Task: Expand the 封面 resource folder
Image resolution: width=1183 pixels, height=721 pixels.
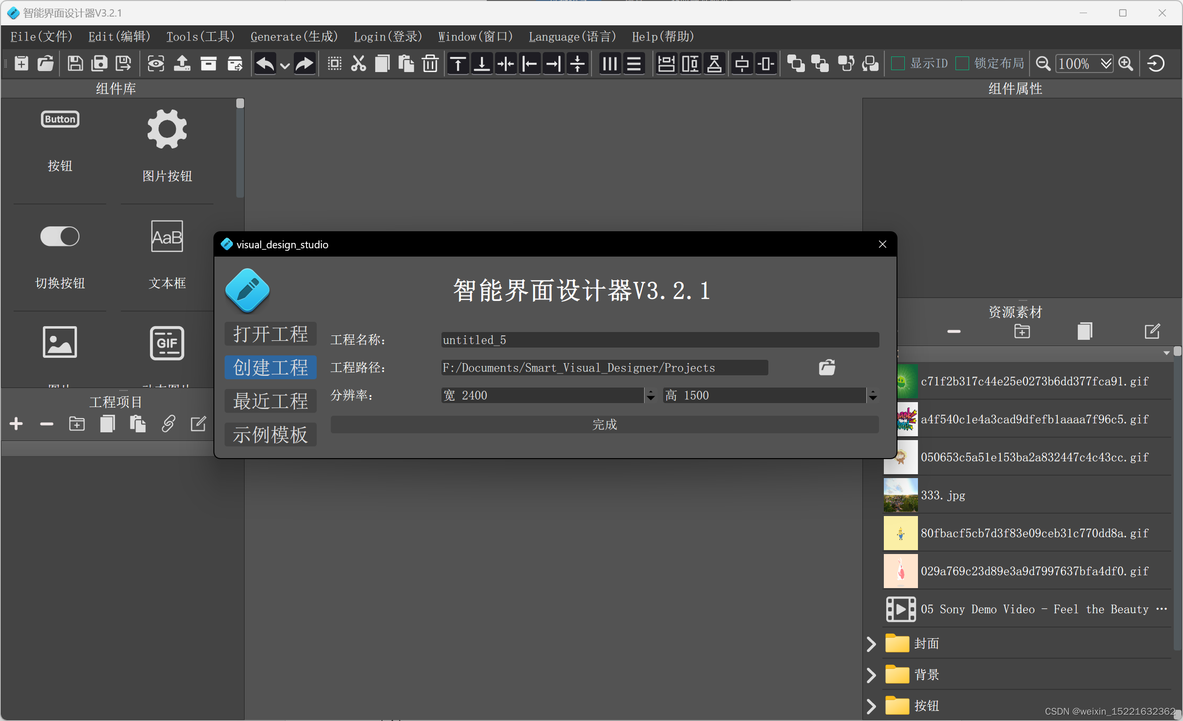Action: tap(871, 644)
